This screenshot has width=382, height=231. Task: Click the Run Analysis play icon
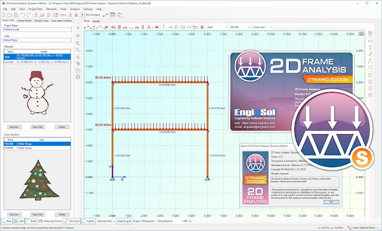pos(82,15)
